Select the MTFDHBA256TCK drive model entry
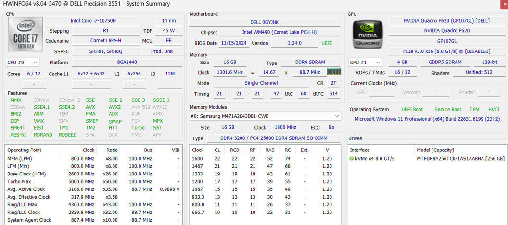The image size is (508, 225). tap(460, 159)
